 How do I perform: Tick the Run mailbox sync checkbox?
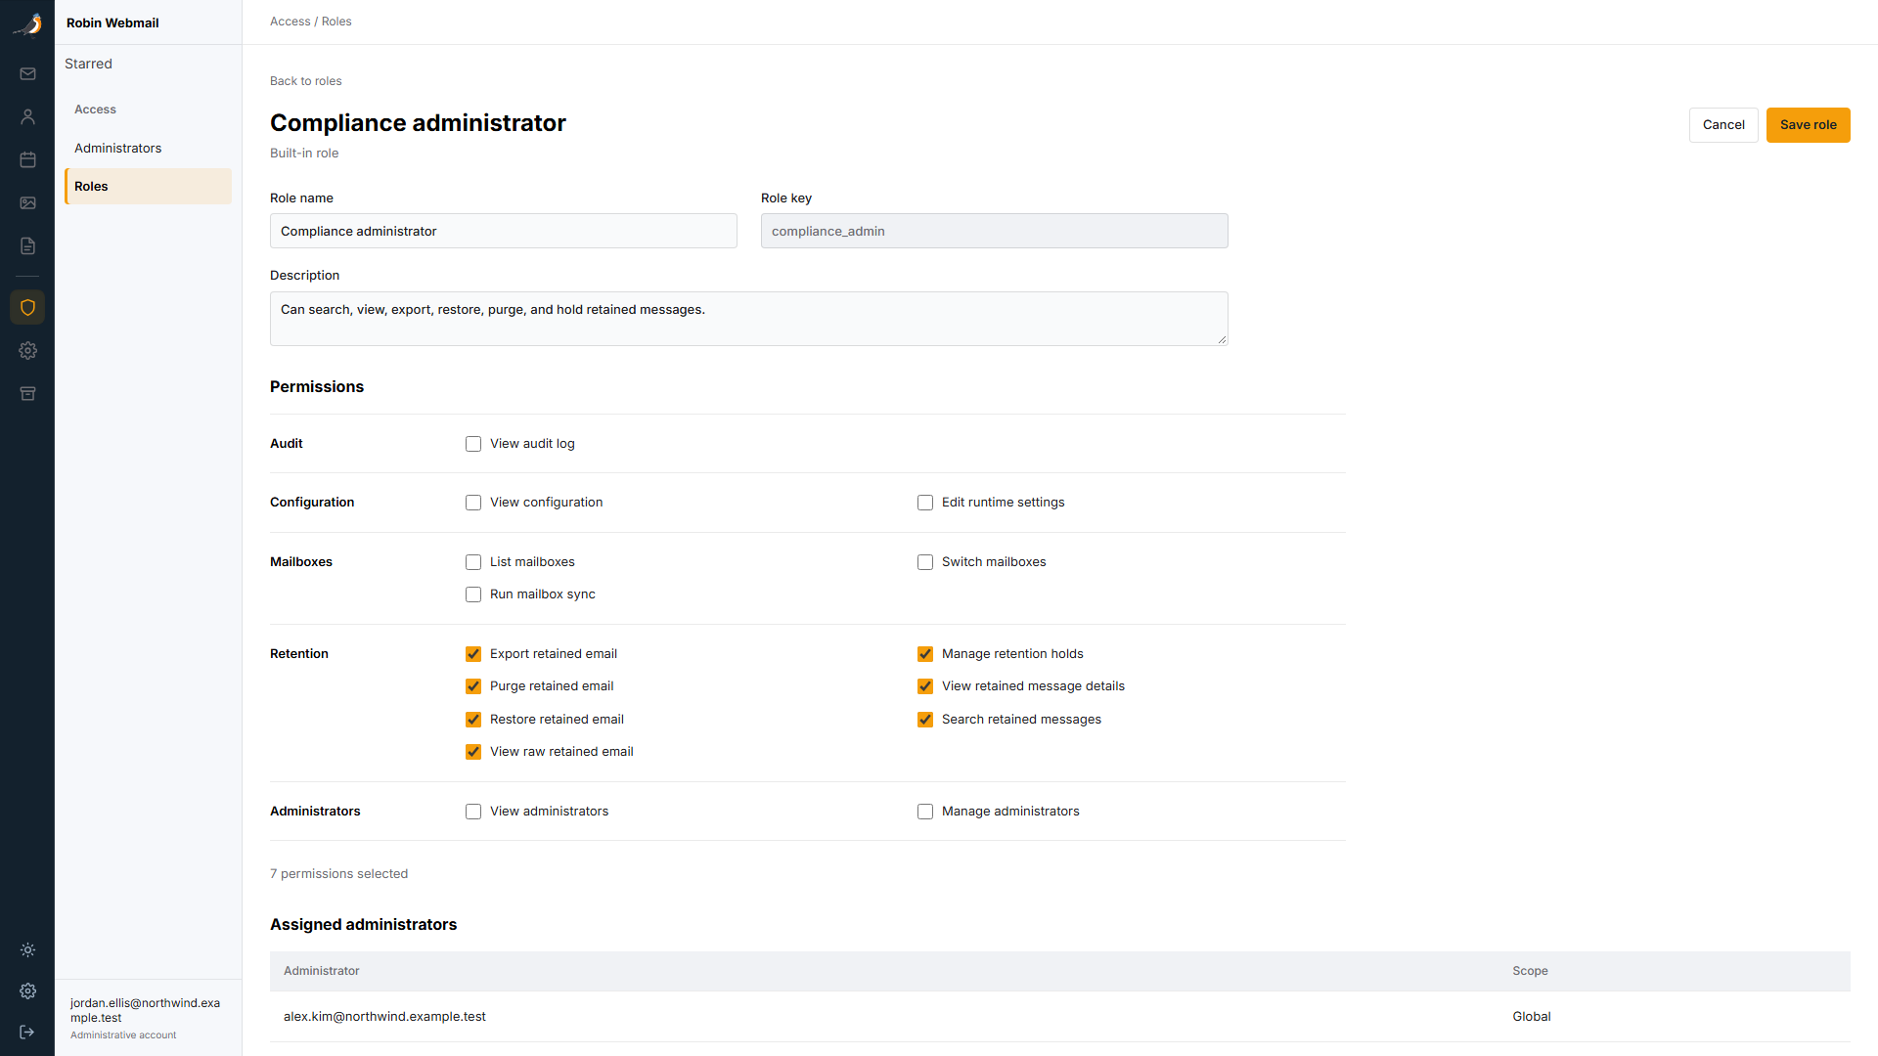tap(473, 594)
